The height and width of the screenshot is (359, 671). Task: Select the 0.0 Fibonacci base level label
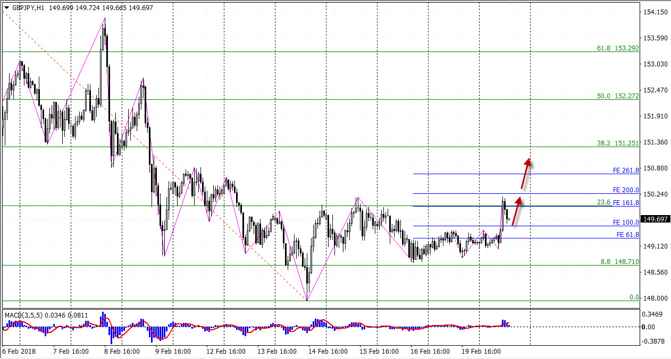coord(634,297)
